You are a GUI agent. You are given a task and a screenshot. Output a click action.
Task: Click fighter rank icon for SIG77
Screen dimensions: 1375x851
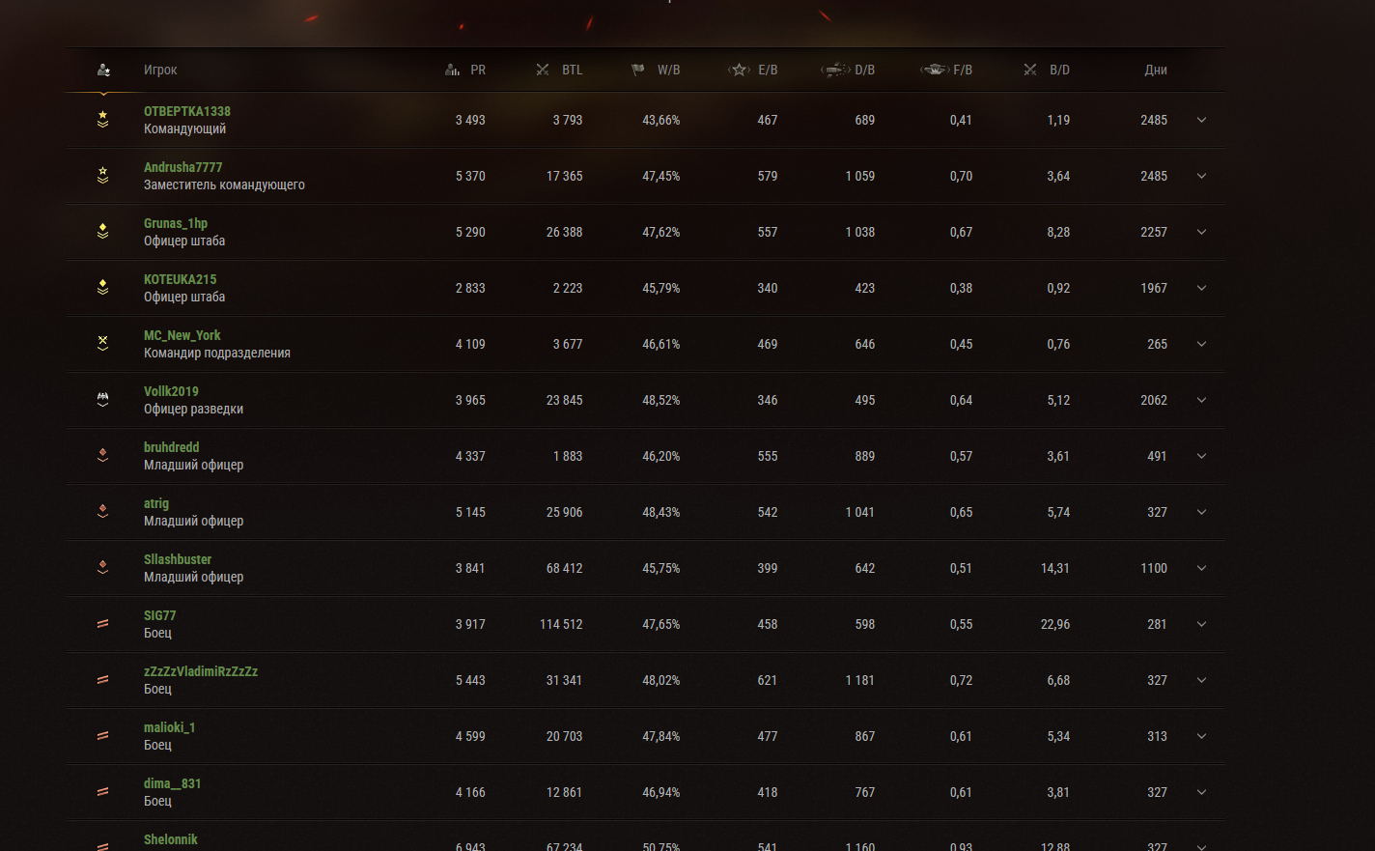pyautogui.click(x=103, y=624)
